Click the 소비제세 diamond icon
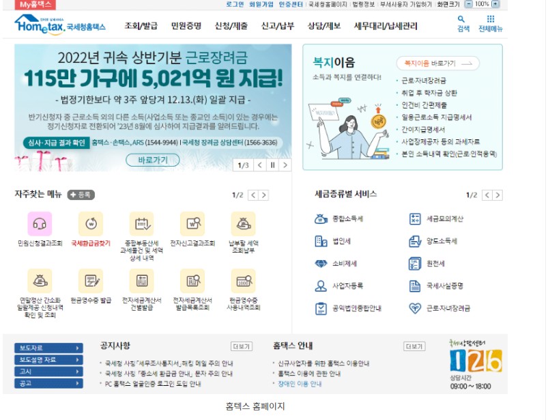This screenshot has height=420, width=548. pyautogui.click(x=321, y=264)
